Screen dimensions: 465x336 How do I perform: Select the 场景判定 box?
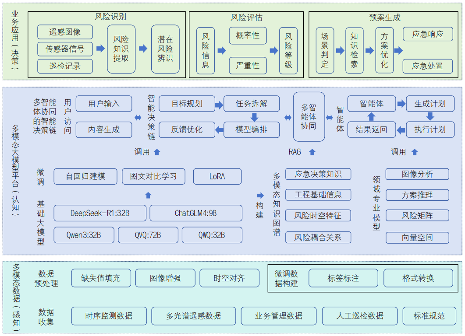click(325, 50)
